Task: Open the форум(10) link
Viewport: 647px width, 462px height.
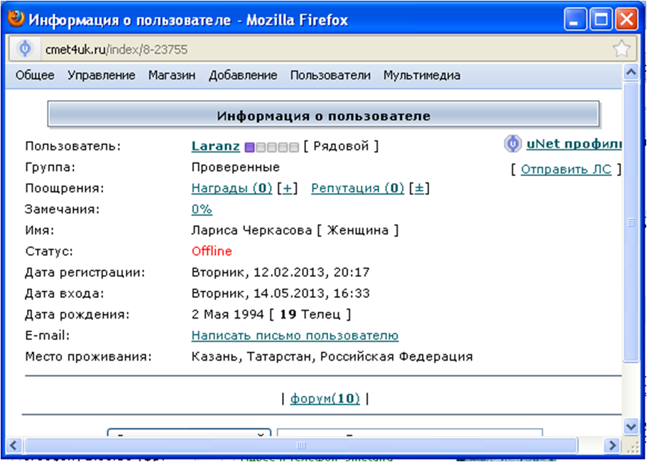Action: [x=325, y=399]
